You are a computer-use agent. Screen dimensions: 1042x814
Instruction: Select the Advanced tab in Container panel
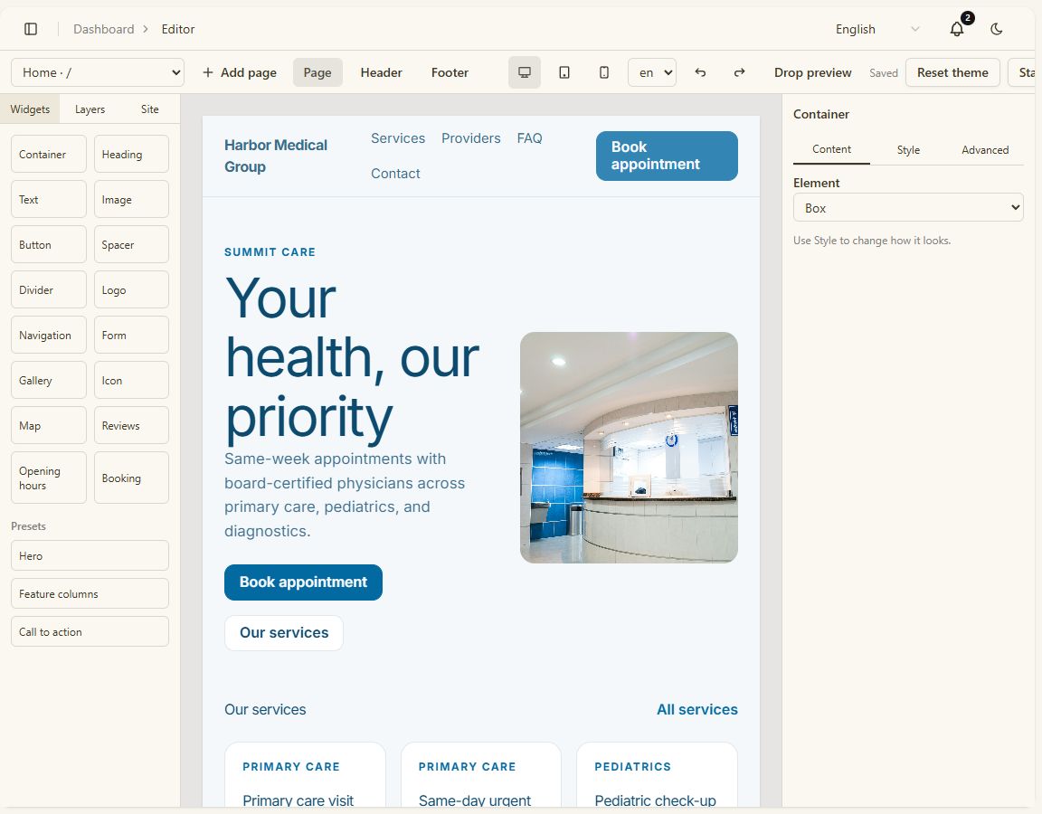985,149
